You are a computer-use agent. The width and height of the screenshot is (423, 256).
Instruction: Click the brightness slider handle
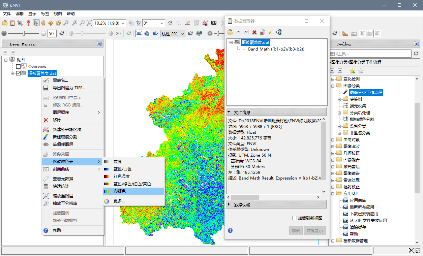[x=24, y=33]
